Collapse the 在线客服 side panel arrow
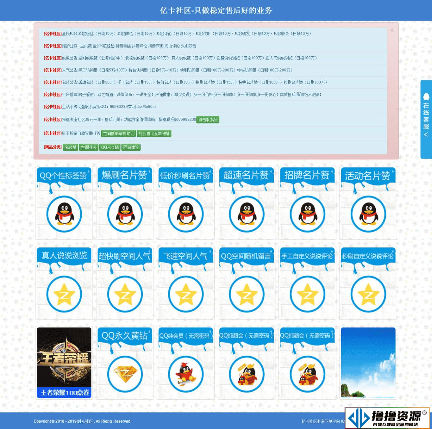Image resolution: width=432 pixels, height=429 pixels. pos(426,134)
